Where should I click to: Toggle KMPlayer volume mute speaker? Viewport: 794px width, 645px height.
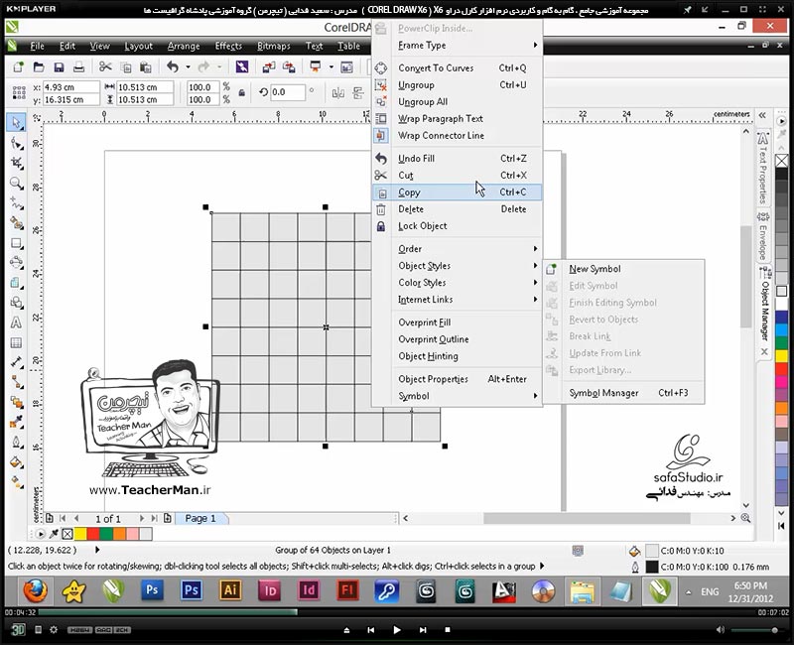tap(721, 630)
